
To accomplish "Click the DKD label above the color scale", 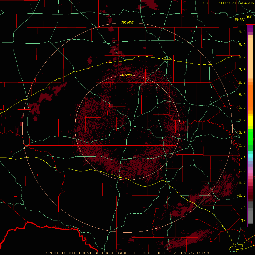I will [249, 17].
